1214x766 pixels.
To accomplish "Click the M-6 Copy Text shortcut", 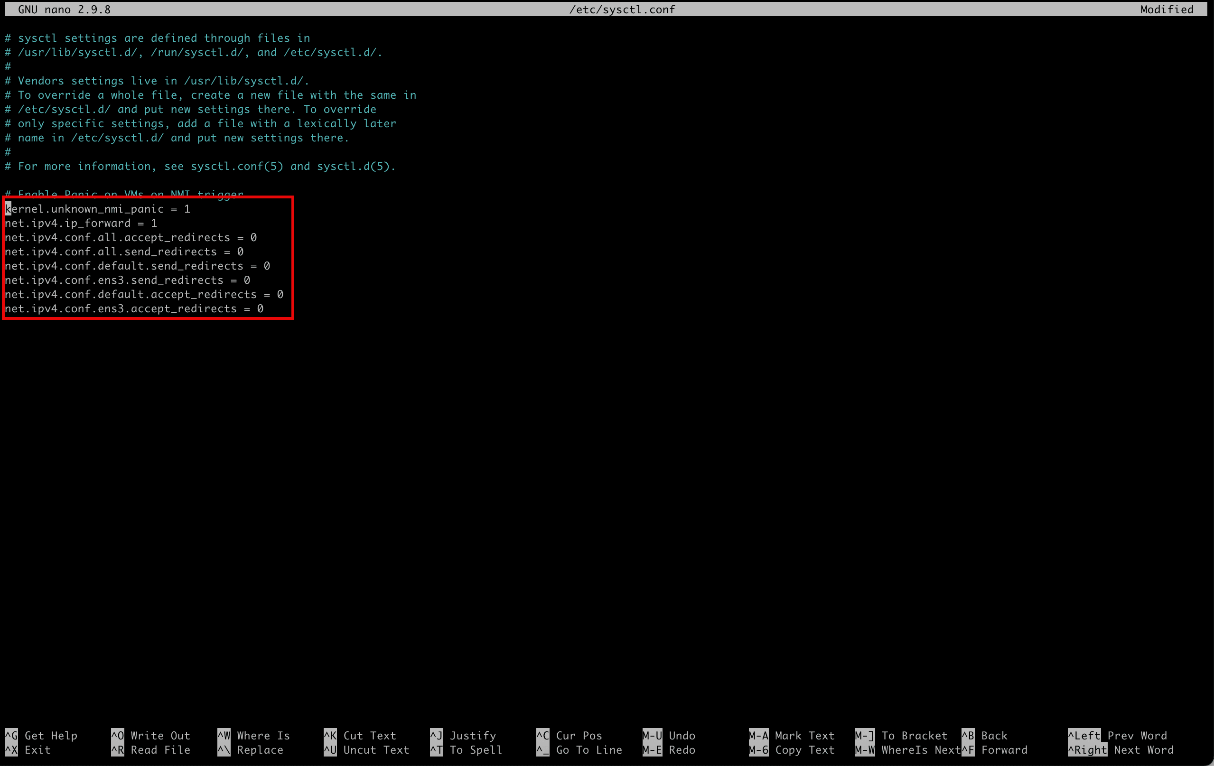I will [792, 749].
